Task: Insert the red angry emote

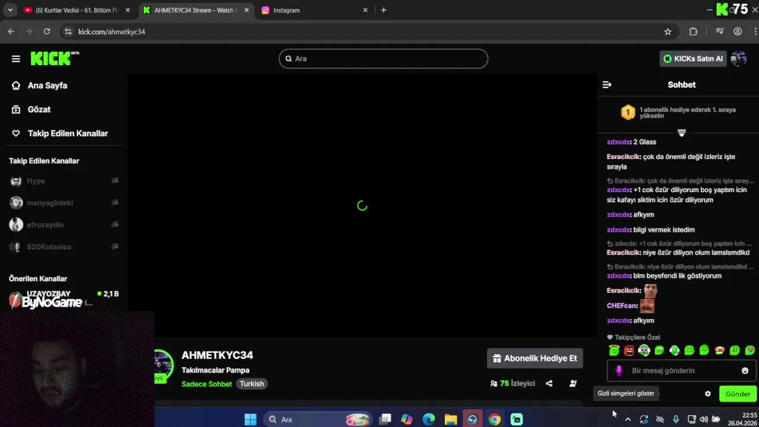Action: 629,350
